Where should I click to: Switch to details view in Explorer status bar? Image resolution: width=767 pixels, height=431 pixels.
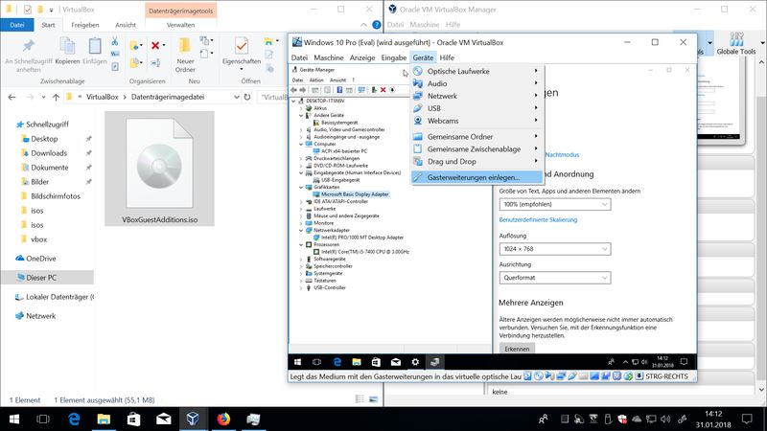pos(360,399)
